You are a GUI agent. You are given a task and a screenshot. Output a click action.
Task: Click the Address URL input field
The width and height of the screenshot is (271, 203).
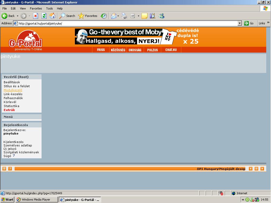pyautogui.click(x=127, y=23)
